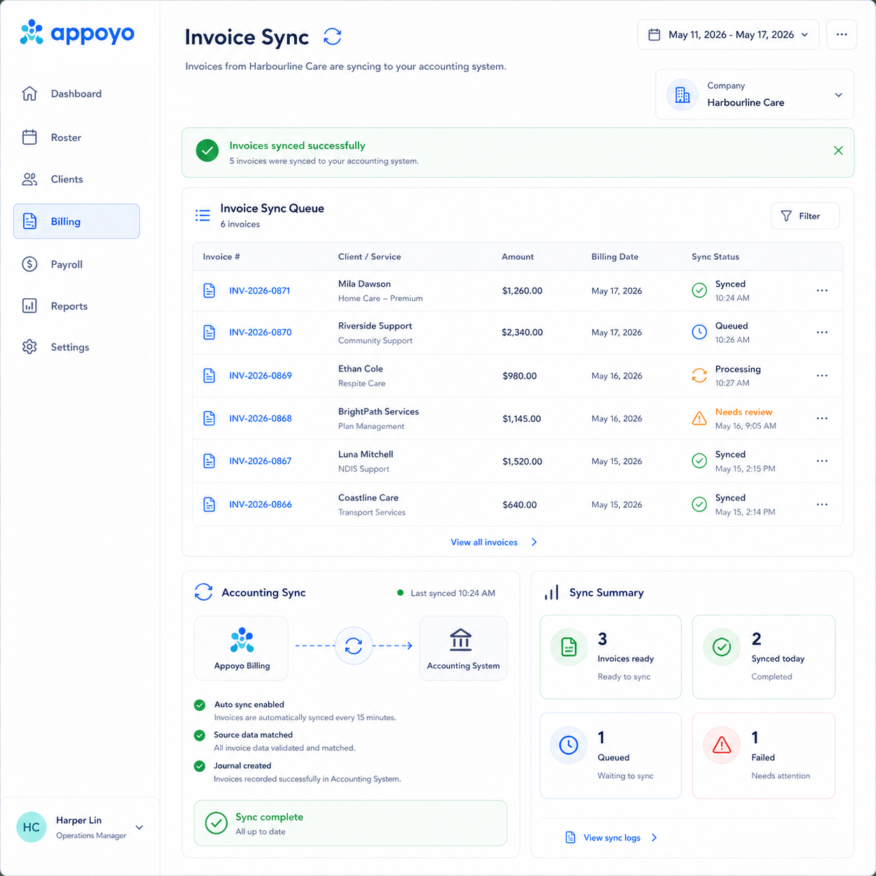Image resolution: width=876 pixels, height=876 pixels.
Task: Expand the Harper Lin user menu
Action: [x=139, y=827]
